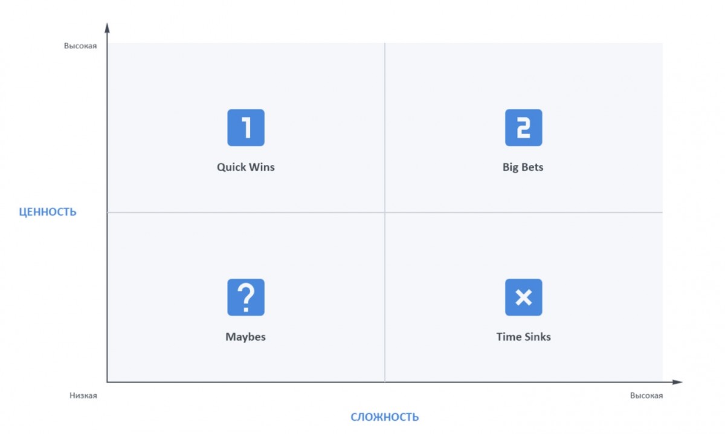Click the СЛОЖНОСТЬ axis title
725x434 pixels.
pyautogui.click(x=384, y=417)
